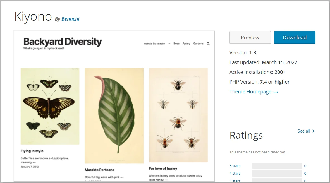Screen dimensions: 330x183
Task: Select the Bees menu item
Action: coord(176,44)
